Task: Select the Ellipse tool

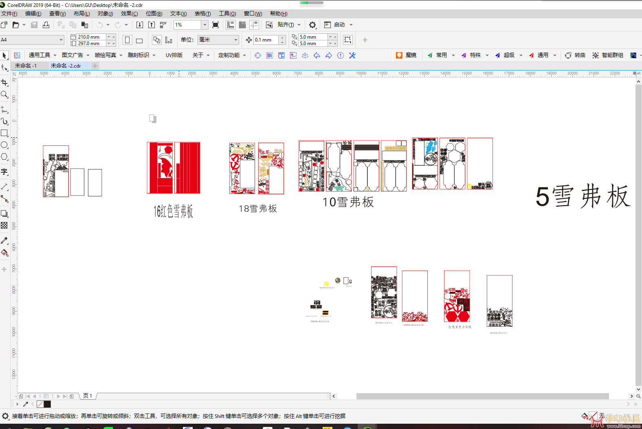Action: coord(4,145)
